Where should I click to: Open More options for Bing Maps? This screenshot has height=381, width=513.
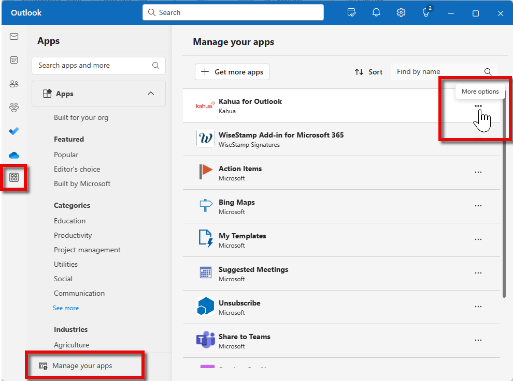(478, 206)
